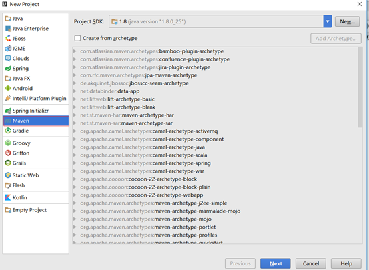Expand jira-plugin-archetype tree arrow
The width and height of the screenshot is (369, 270).
[x=75, y=67]
